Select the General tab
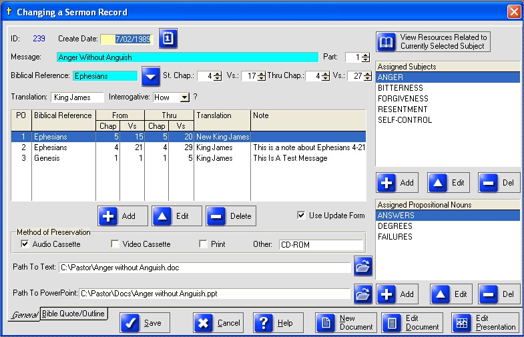 (23, 314)
